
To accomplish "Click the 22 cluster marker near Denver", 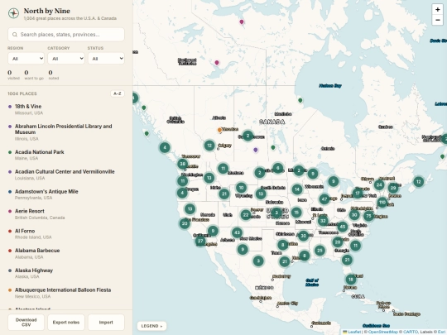I will pyautogui.click(x=246, y=215).
